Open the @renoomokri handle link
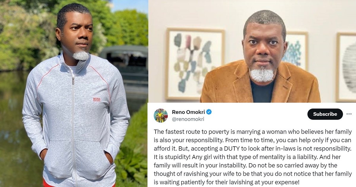 pyautogui.click(x=188, y=119)
